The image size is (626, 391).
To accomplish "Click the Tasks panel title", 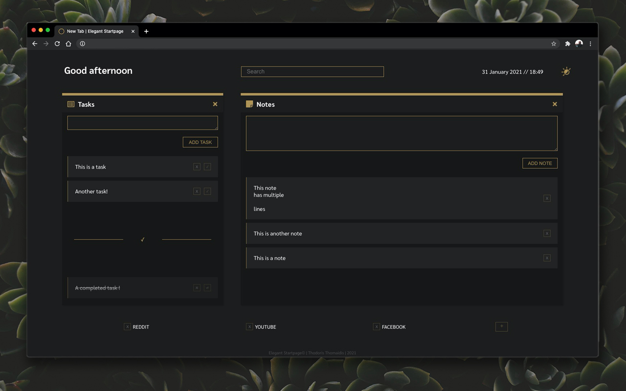I will point(86,104).
